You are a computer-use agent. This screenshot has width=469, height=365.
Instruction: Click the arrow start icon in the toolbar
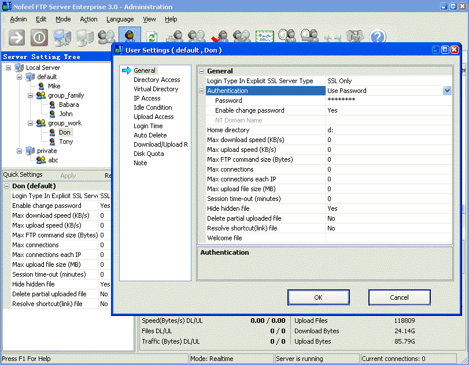pos(17,38)
